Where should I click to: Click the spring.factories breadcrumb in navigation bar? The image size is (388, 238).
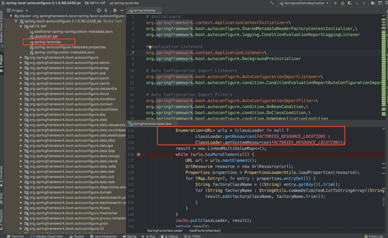point(124,3)
